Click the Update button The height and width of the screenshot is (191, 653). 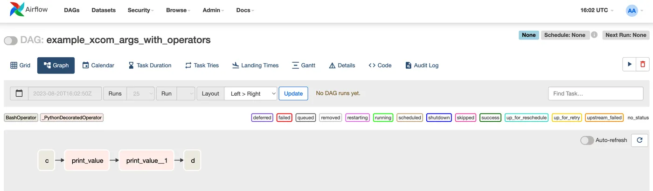tap(293, 93)
